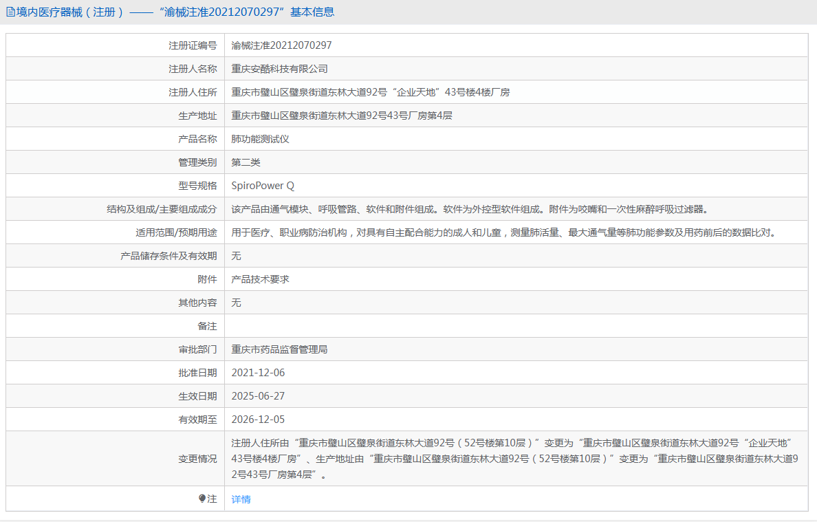Click the 产品名称 row label

197,139
